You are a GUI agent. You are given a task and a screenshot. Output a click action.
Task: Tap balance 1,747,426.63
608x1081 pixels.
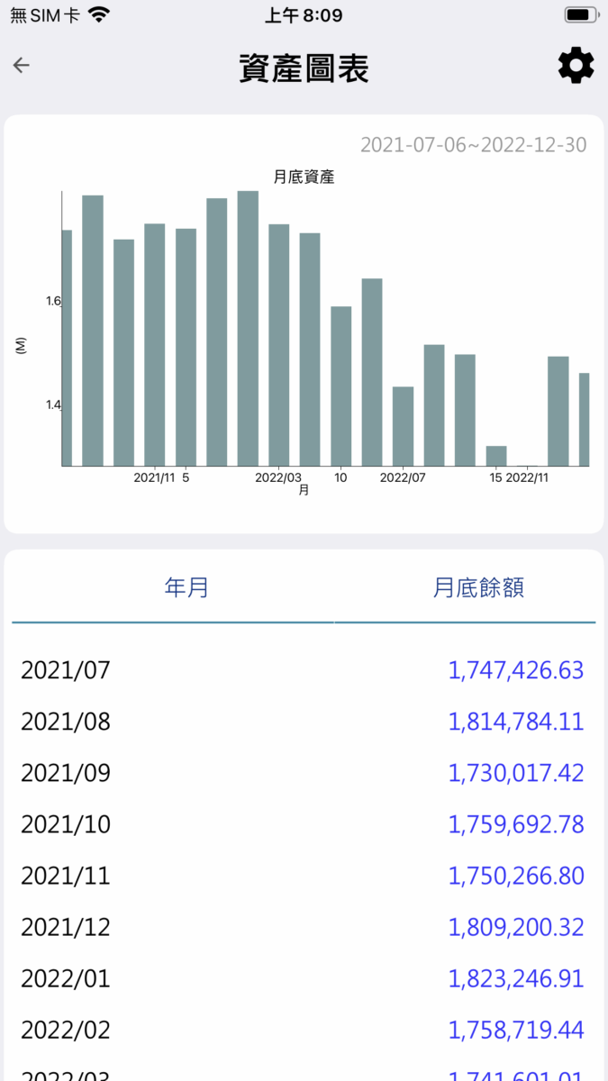tap(516, 670)
